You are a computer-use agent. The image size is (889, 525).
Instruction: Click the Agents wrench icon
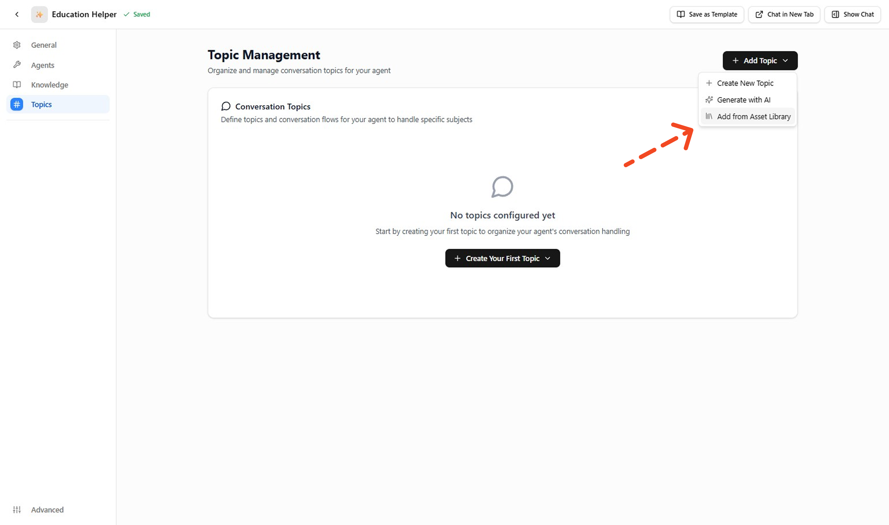(17, 65)
